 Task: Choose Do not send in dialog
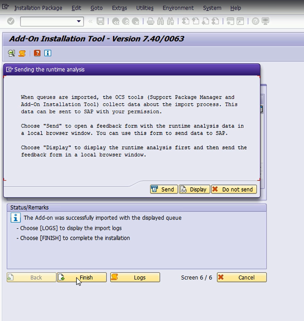(234, 189)
